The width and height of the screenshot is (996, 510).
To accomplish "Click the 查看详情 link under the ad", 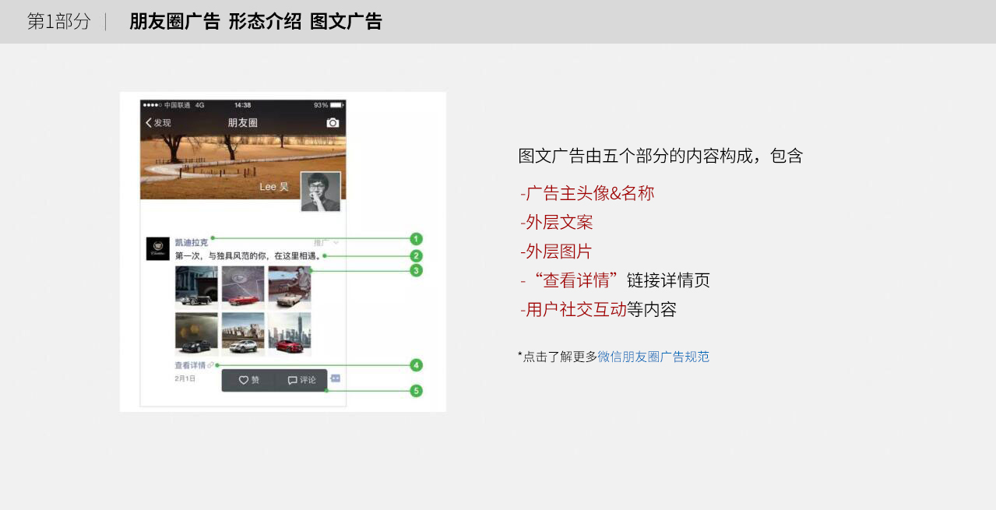I will pos(194,365).
